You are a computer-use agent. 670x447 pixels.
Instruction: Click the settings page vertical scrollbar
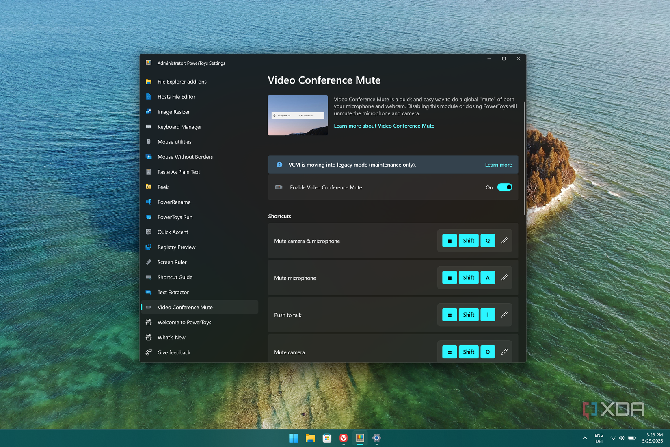[524, 158]
